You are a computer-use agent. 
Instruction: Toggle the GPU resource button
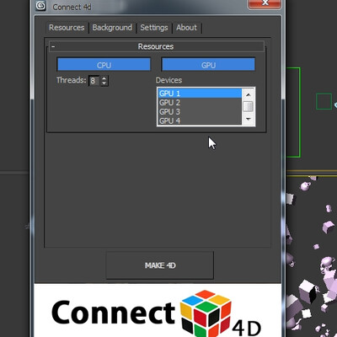point(208,65)
